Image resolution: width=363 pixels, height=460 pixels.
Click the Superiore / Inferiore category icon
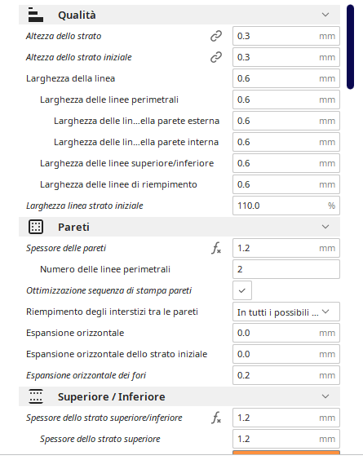36,396
